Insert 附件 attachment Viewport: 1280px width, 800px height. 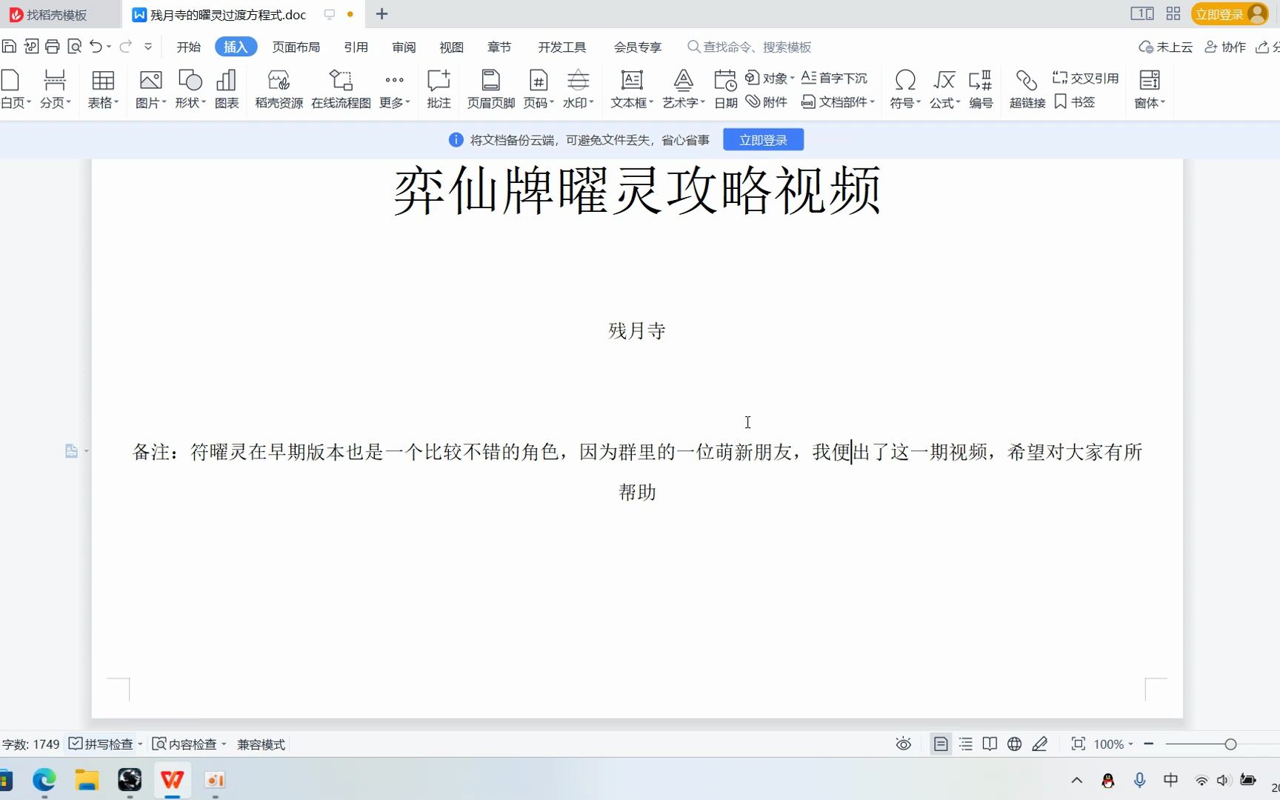[x=767, y=102]
